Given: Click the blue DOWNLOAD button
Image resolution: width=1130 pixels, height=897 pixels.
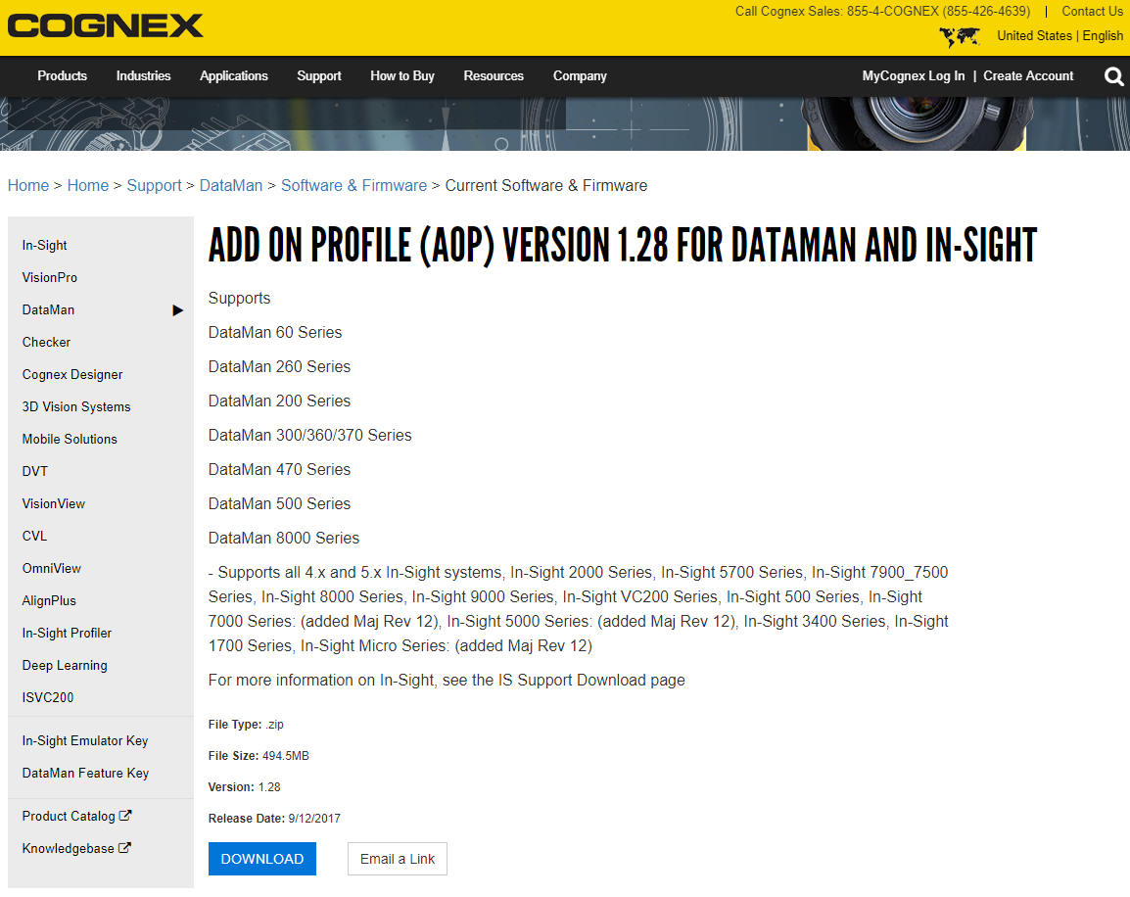Looking at the screenshot, I should click(x=261, y=859).
